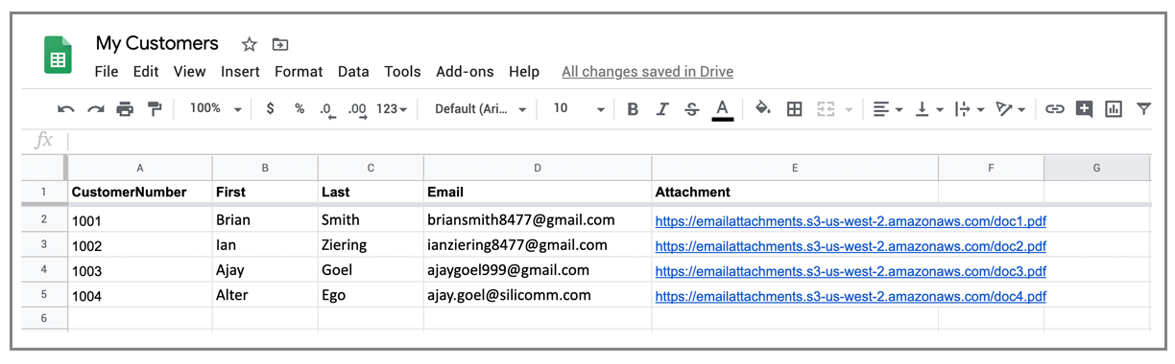The width and height of the screenshot is (1175, 364).
Task: Select the cell containing Goel
Action: [371, 270]
